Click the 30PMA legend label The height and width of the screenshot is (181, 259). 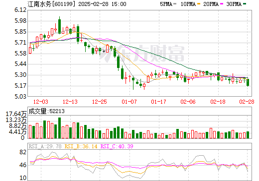pos(234,4)
